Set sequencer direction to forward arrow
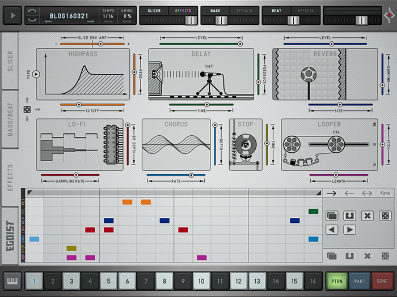397x297 pixels. tap(331, 193)
